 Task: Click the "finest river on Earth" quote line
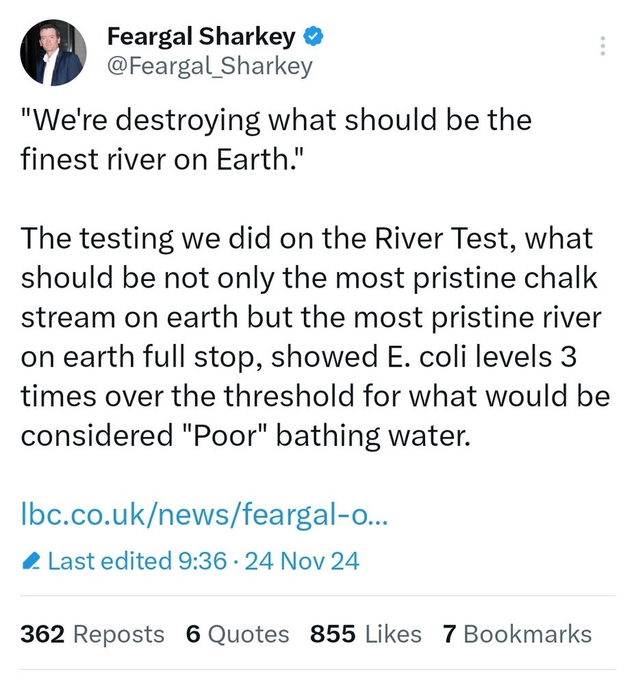click(x=153, y=160)
